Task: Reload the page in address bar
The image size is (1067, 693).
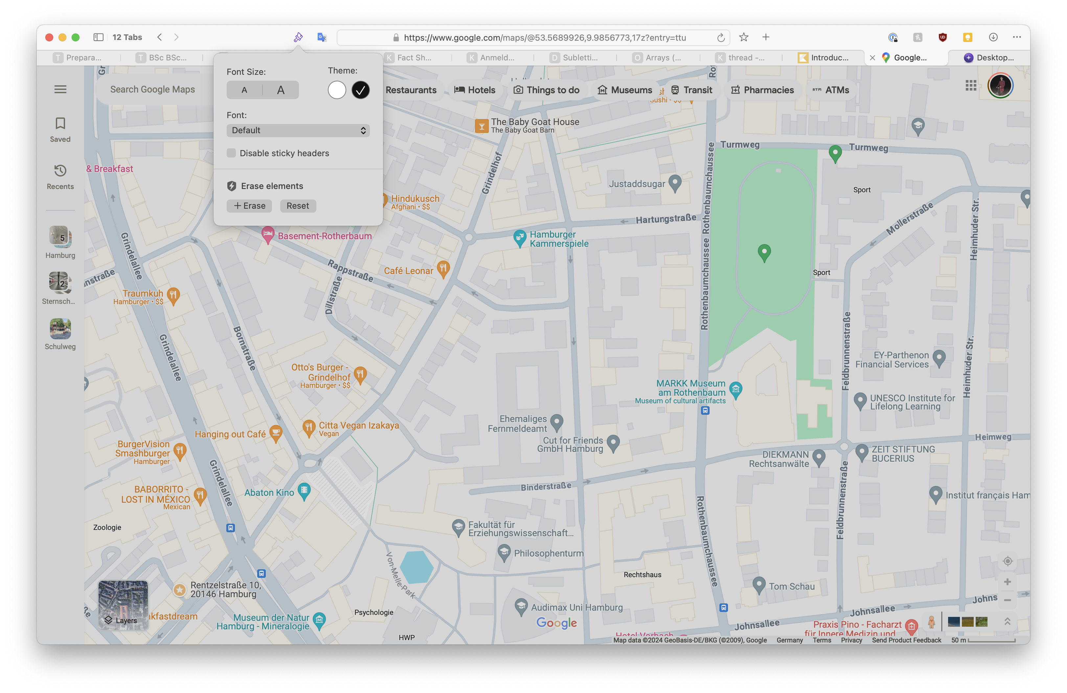Action: pos(720,38)
